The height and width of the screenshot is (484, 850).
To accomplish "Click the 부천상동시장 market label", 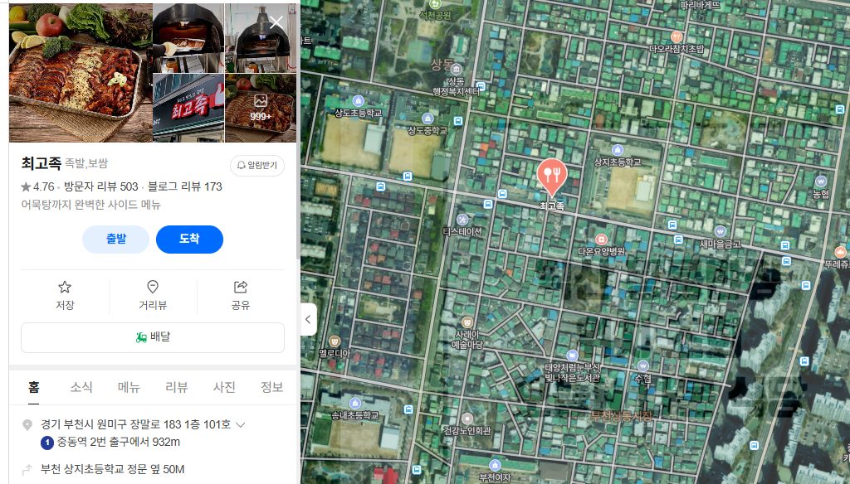I will (621, 416).
